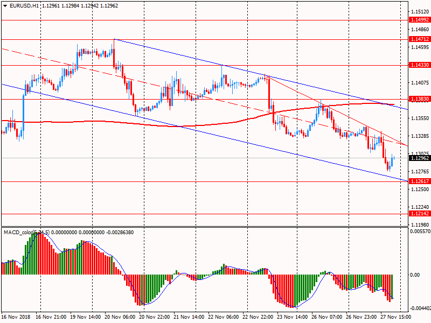Click the 1.14595 price scale value

[420, 47]
